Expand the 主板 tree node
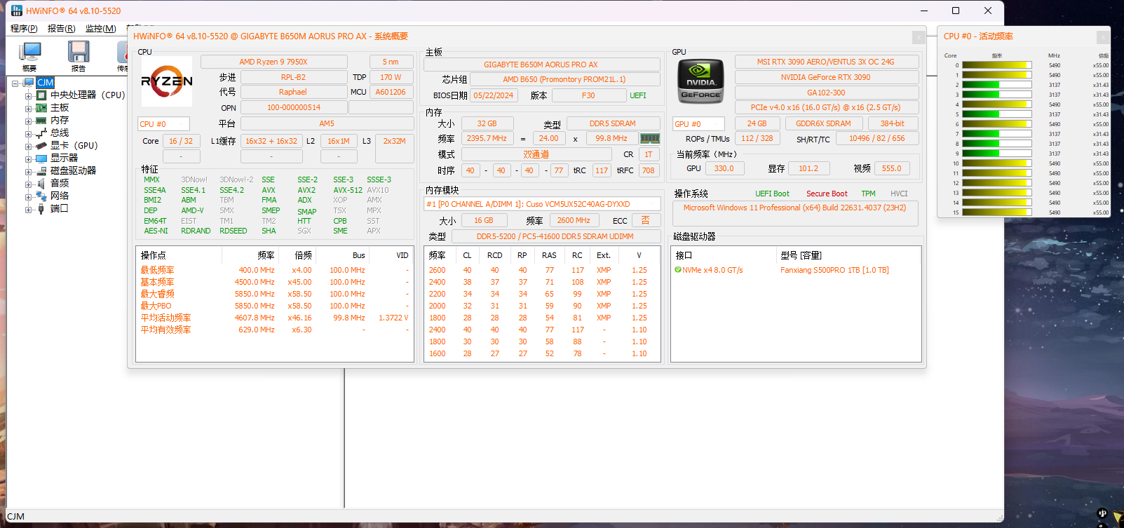Screen dimensions: 1124x528 [29, 108]
